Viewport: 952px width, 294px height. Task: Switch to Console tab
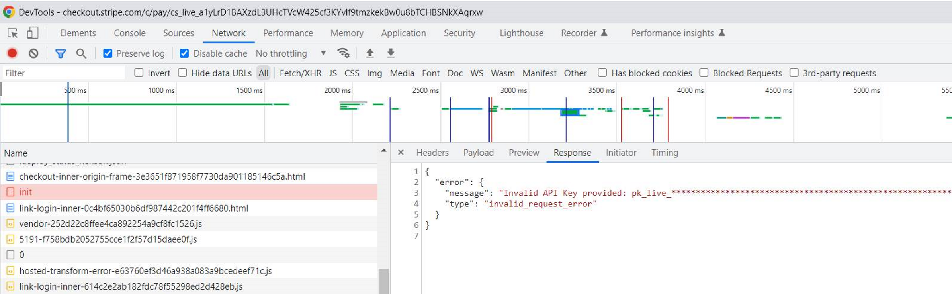pyautogui.click(x=130, y=33)
